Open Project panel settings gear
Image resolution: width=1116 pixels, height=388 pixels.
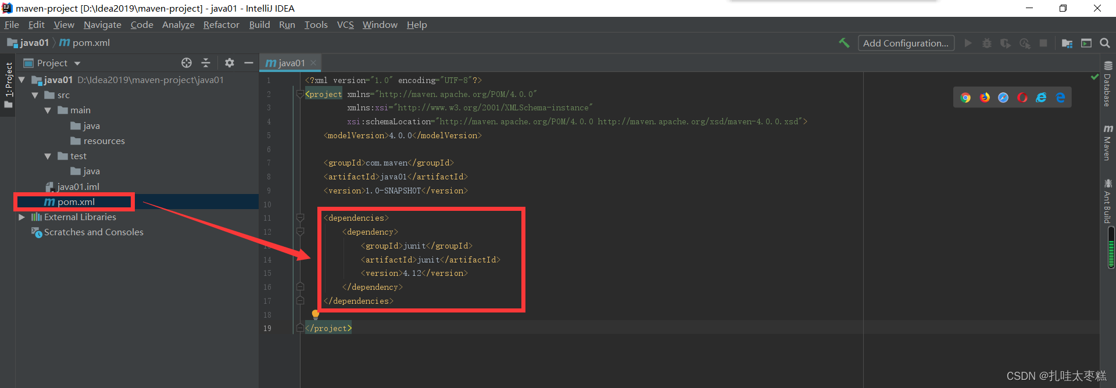pyautogui.click(x=230, y=63)
